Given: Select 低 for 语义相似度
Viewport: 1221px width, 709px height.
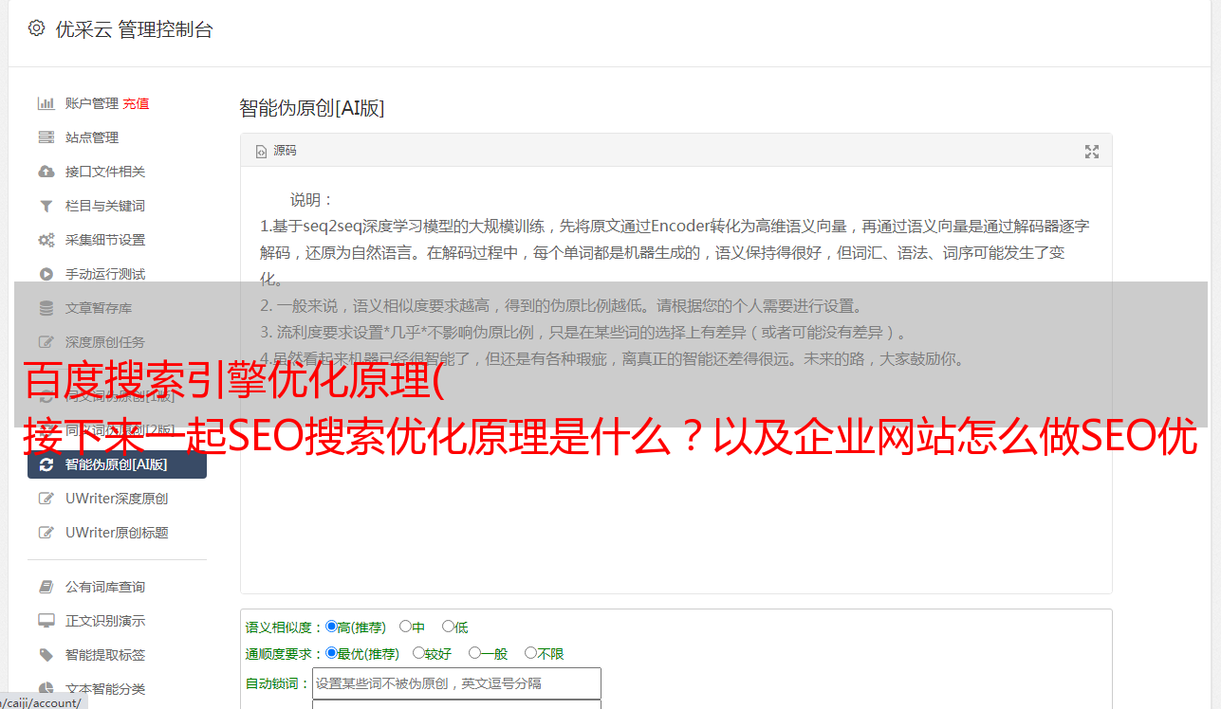Looking at the screenshot, I should (448, 627).
